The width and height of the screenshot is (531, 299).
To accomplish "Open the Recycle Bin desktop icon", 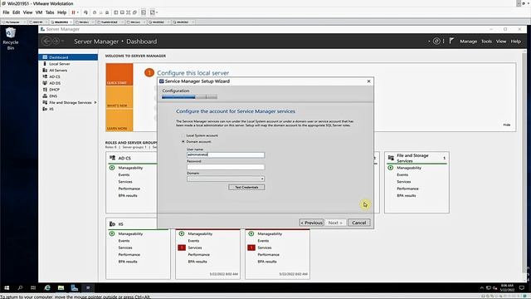I will pos(11,38).
